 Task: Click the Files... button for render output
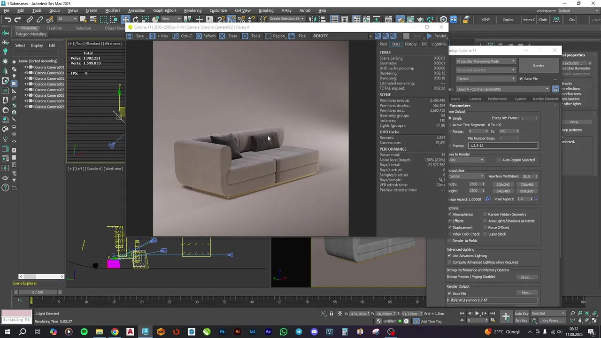pyautogui.click(x=527, y=293)
